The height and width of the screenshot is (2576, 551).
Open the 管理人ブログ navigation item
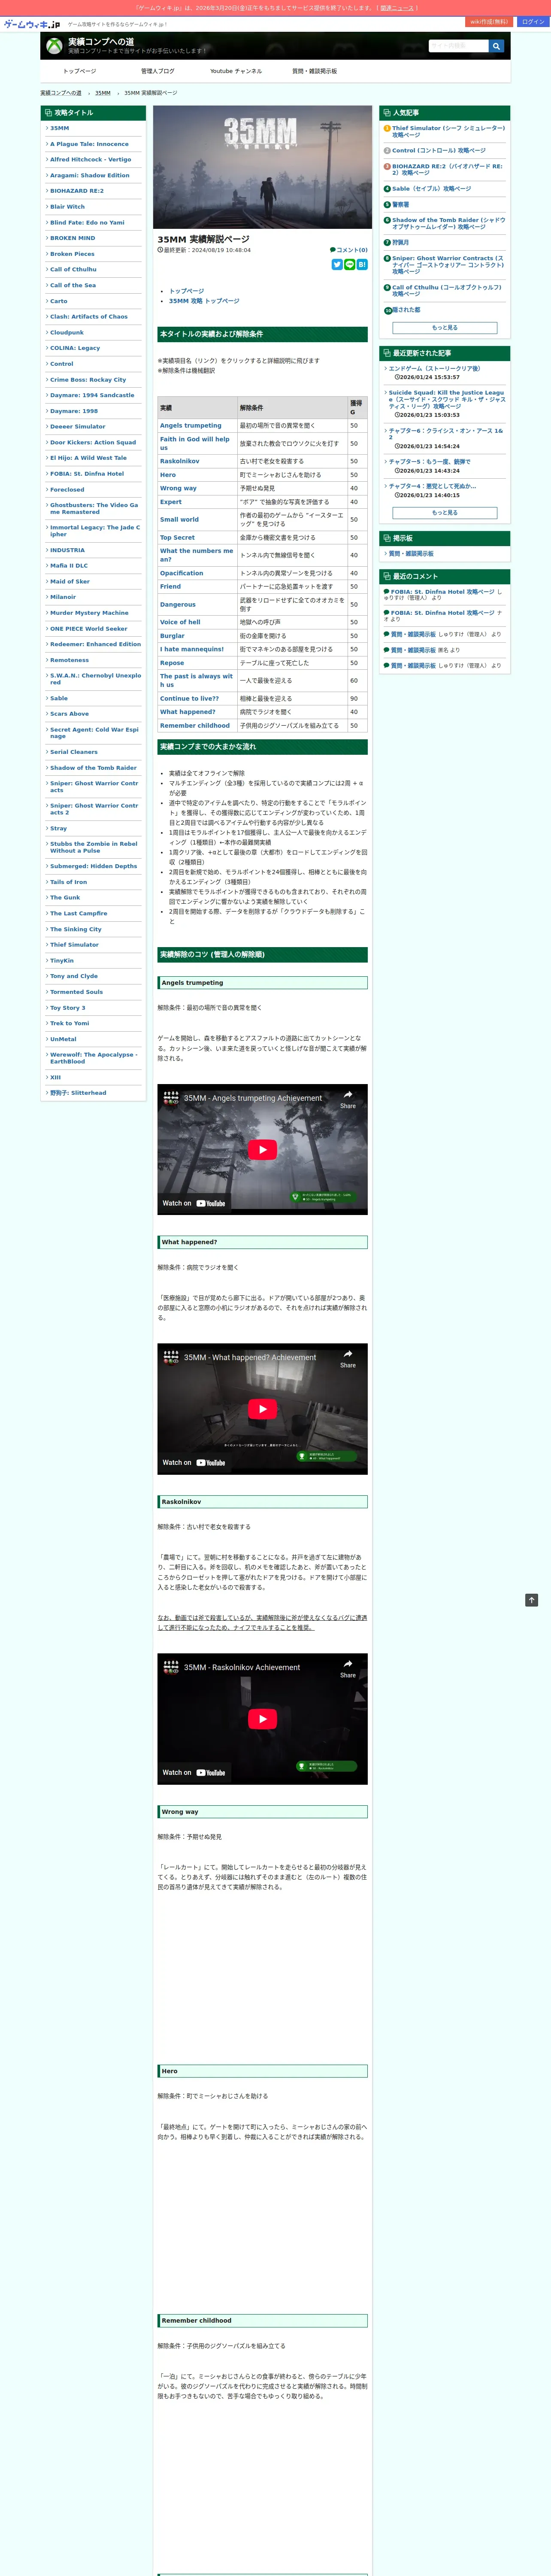157,71
